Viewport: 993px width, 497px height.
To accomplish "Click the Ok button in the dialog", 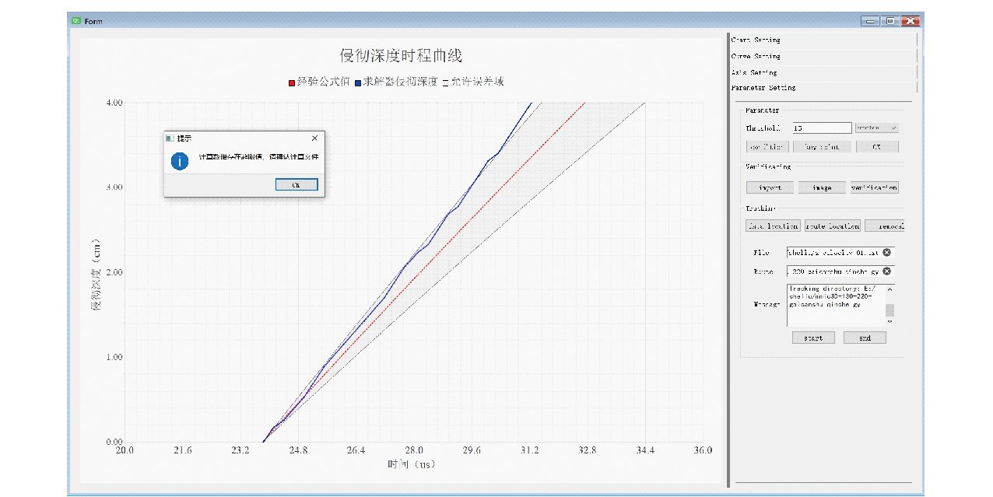I will (x=296, y=185).
